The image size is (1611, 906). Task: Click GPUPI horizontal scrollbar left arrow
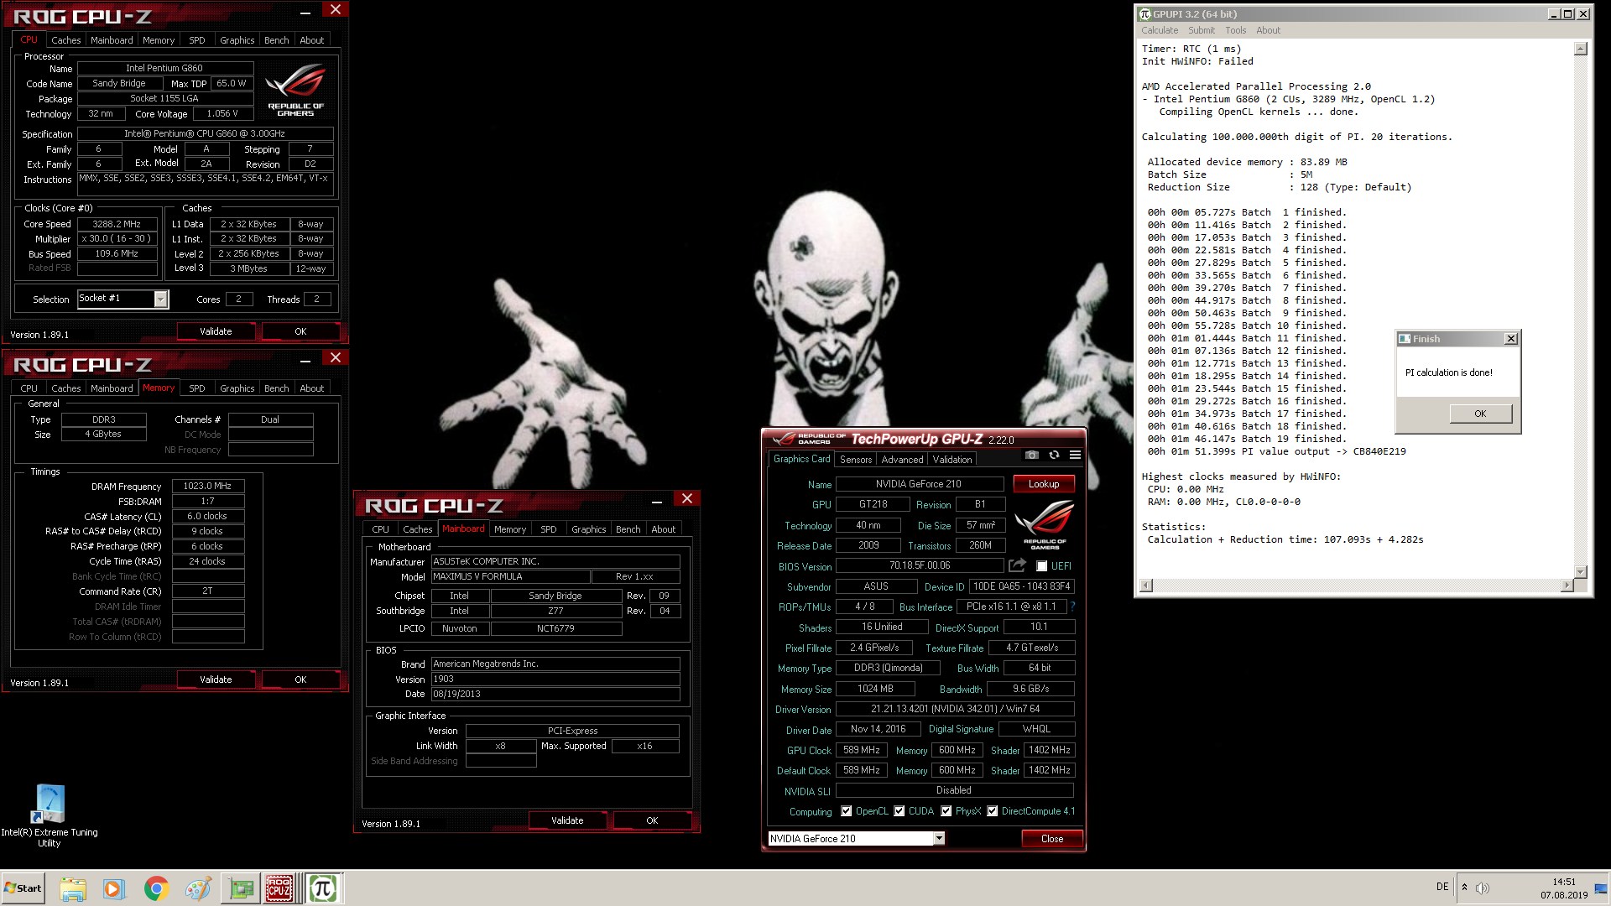(1146, 586)
